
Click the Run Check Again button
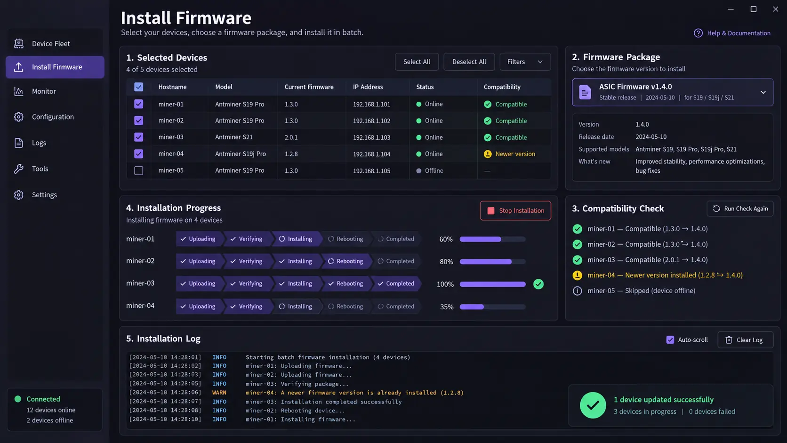pos(740,209)
